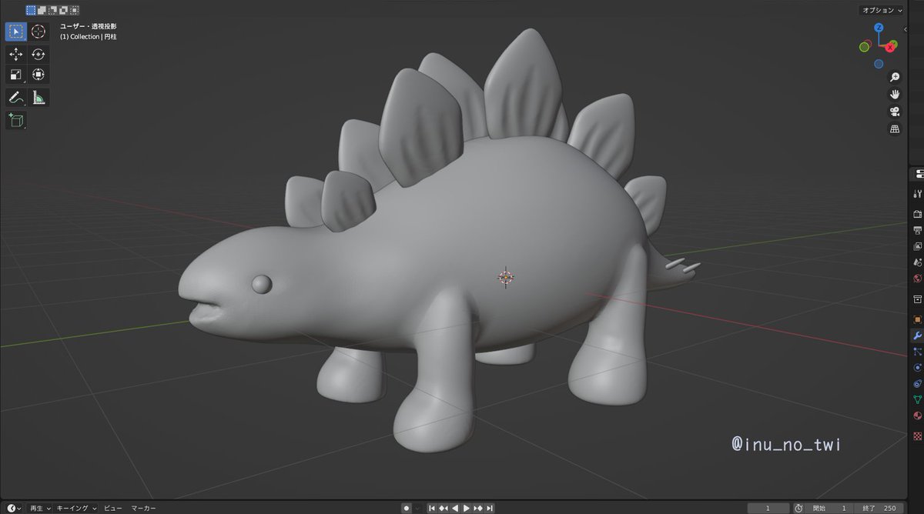Select the Add Cube tool

pos(16,119)
